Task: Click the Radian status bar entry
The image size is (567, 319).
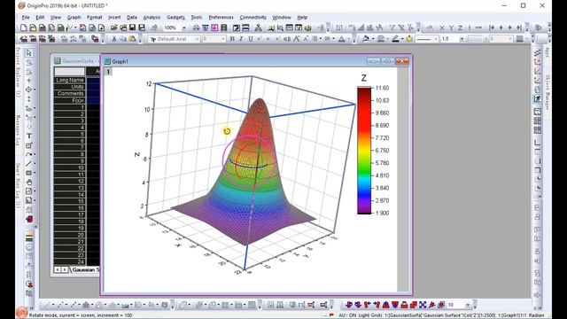Action: [536, 315]
